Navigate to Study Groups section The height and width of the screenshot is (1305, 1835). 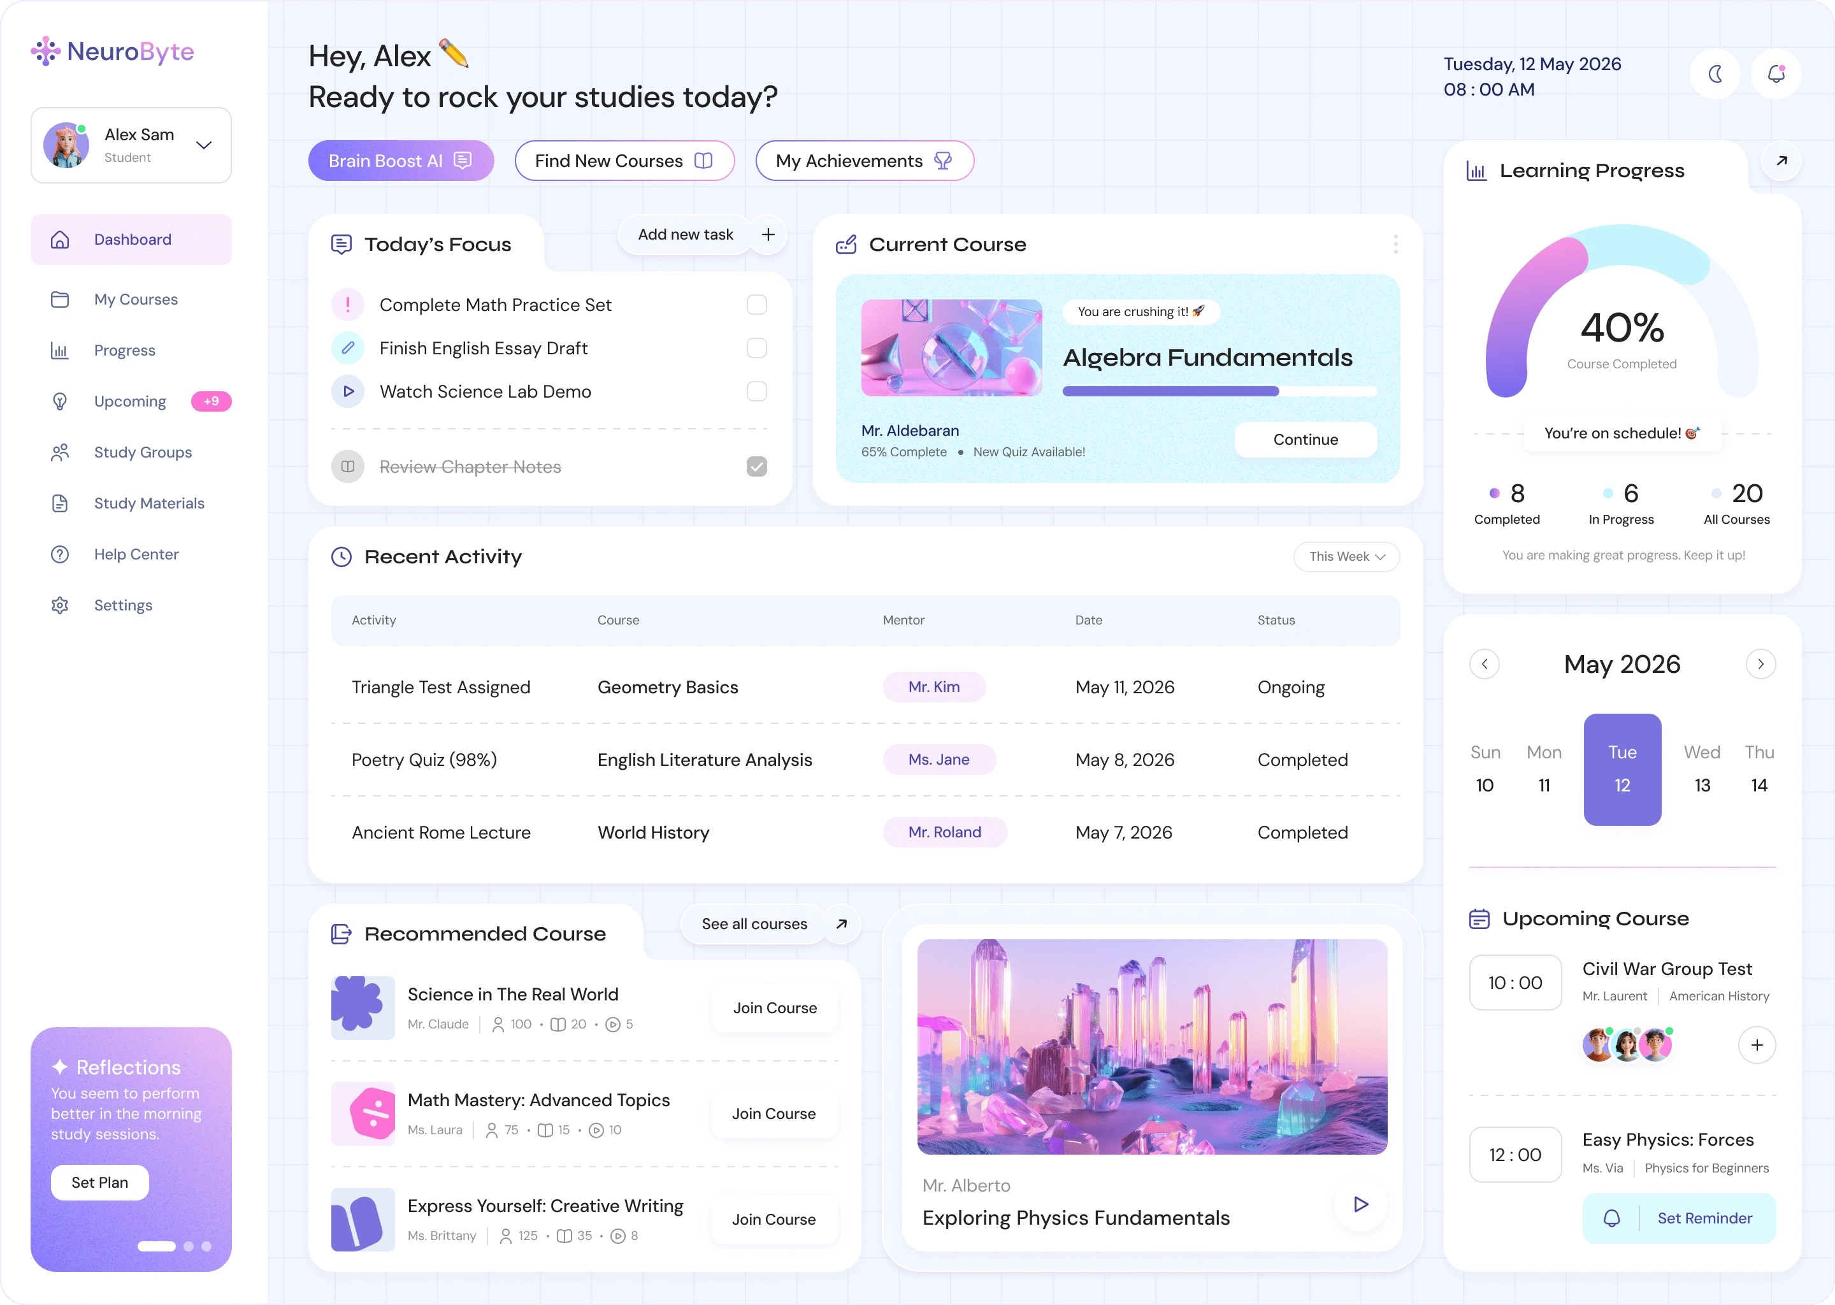142,452
